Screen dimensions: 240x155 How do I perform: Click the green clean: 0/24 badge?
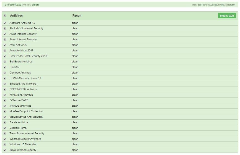(227, 15)
